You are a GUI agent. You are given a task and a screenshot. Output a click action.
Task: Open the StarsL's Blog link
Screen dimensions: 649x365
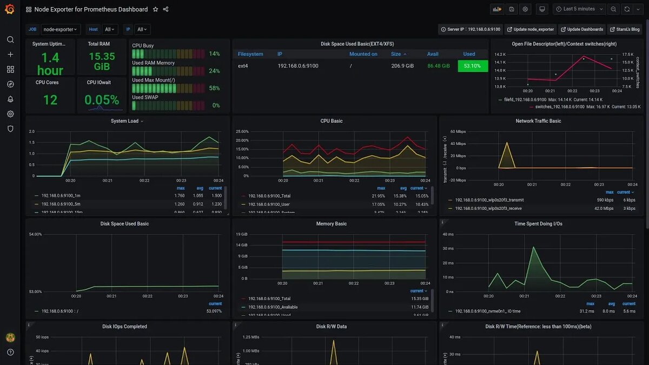(625, 30)
